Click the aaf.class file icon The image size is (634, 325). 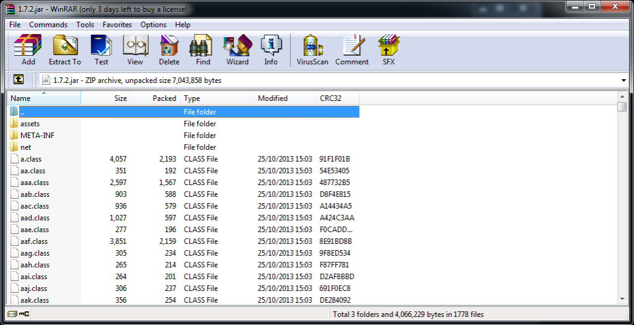click(15, 241)
